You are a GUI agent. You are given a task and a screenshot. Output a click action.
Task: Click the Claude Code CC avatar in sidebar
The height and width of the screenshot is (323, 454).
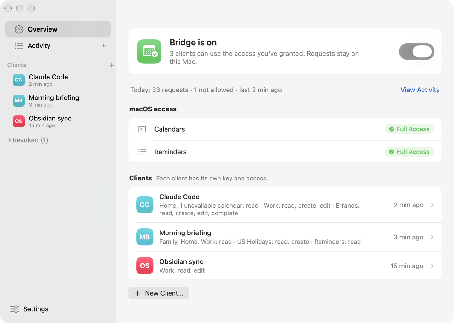[19, 80]
